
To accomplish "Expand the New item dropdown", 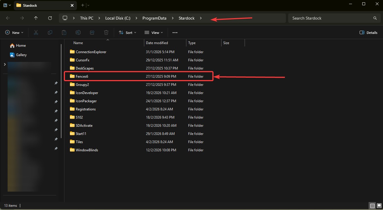I will click(14, 33).
